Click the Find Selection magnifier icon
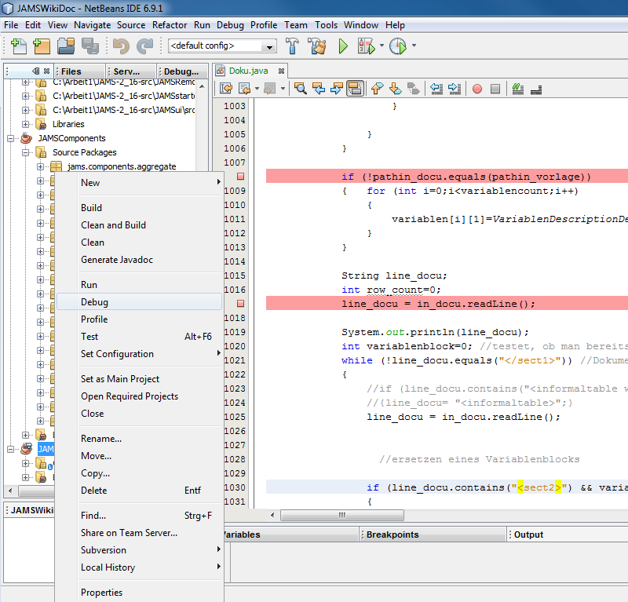628x602 pixels. 301,89
